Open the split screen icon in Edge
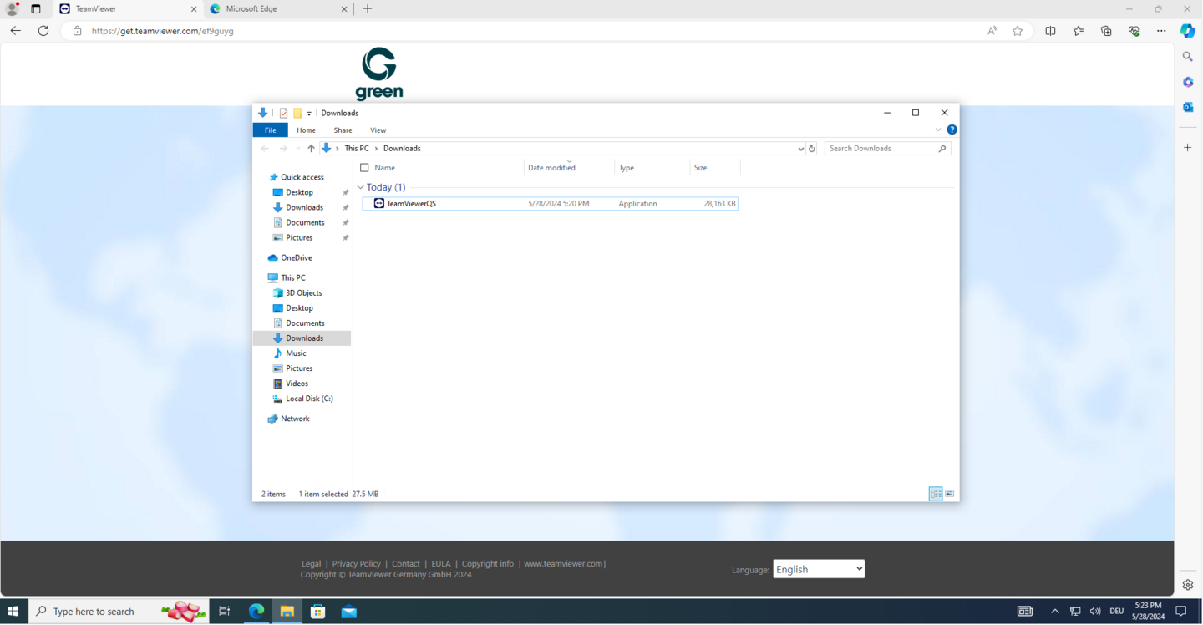This screenshot has width=1203, height=625. 1051,31
